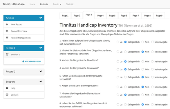Switch to Page 6 tab
The image size is (170, 109).
click(124, 16)
